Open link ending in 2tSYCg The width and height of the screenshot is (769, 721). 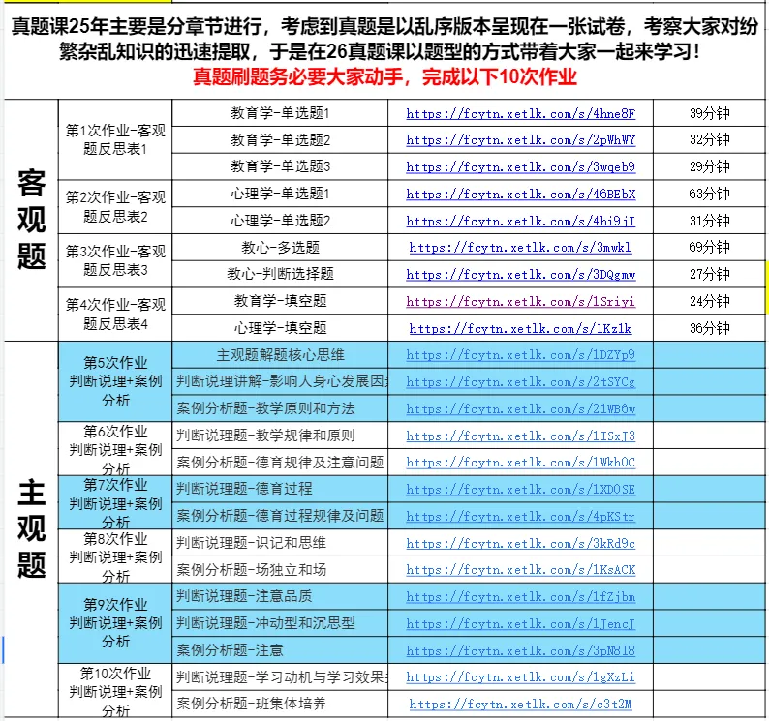[x=520, y=382]
